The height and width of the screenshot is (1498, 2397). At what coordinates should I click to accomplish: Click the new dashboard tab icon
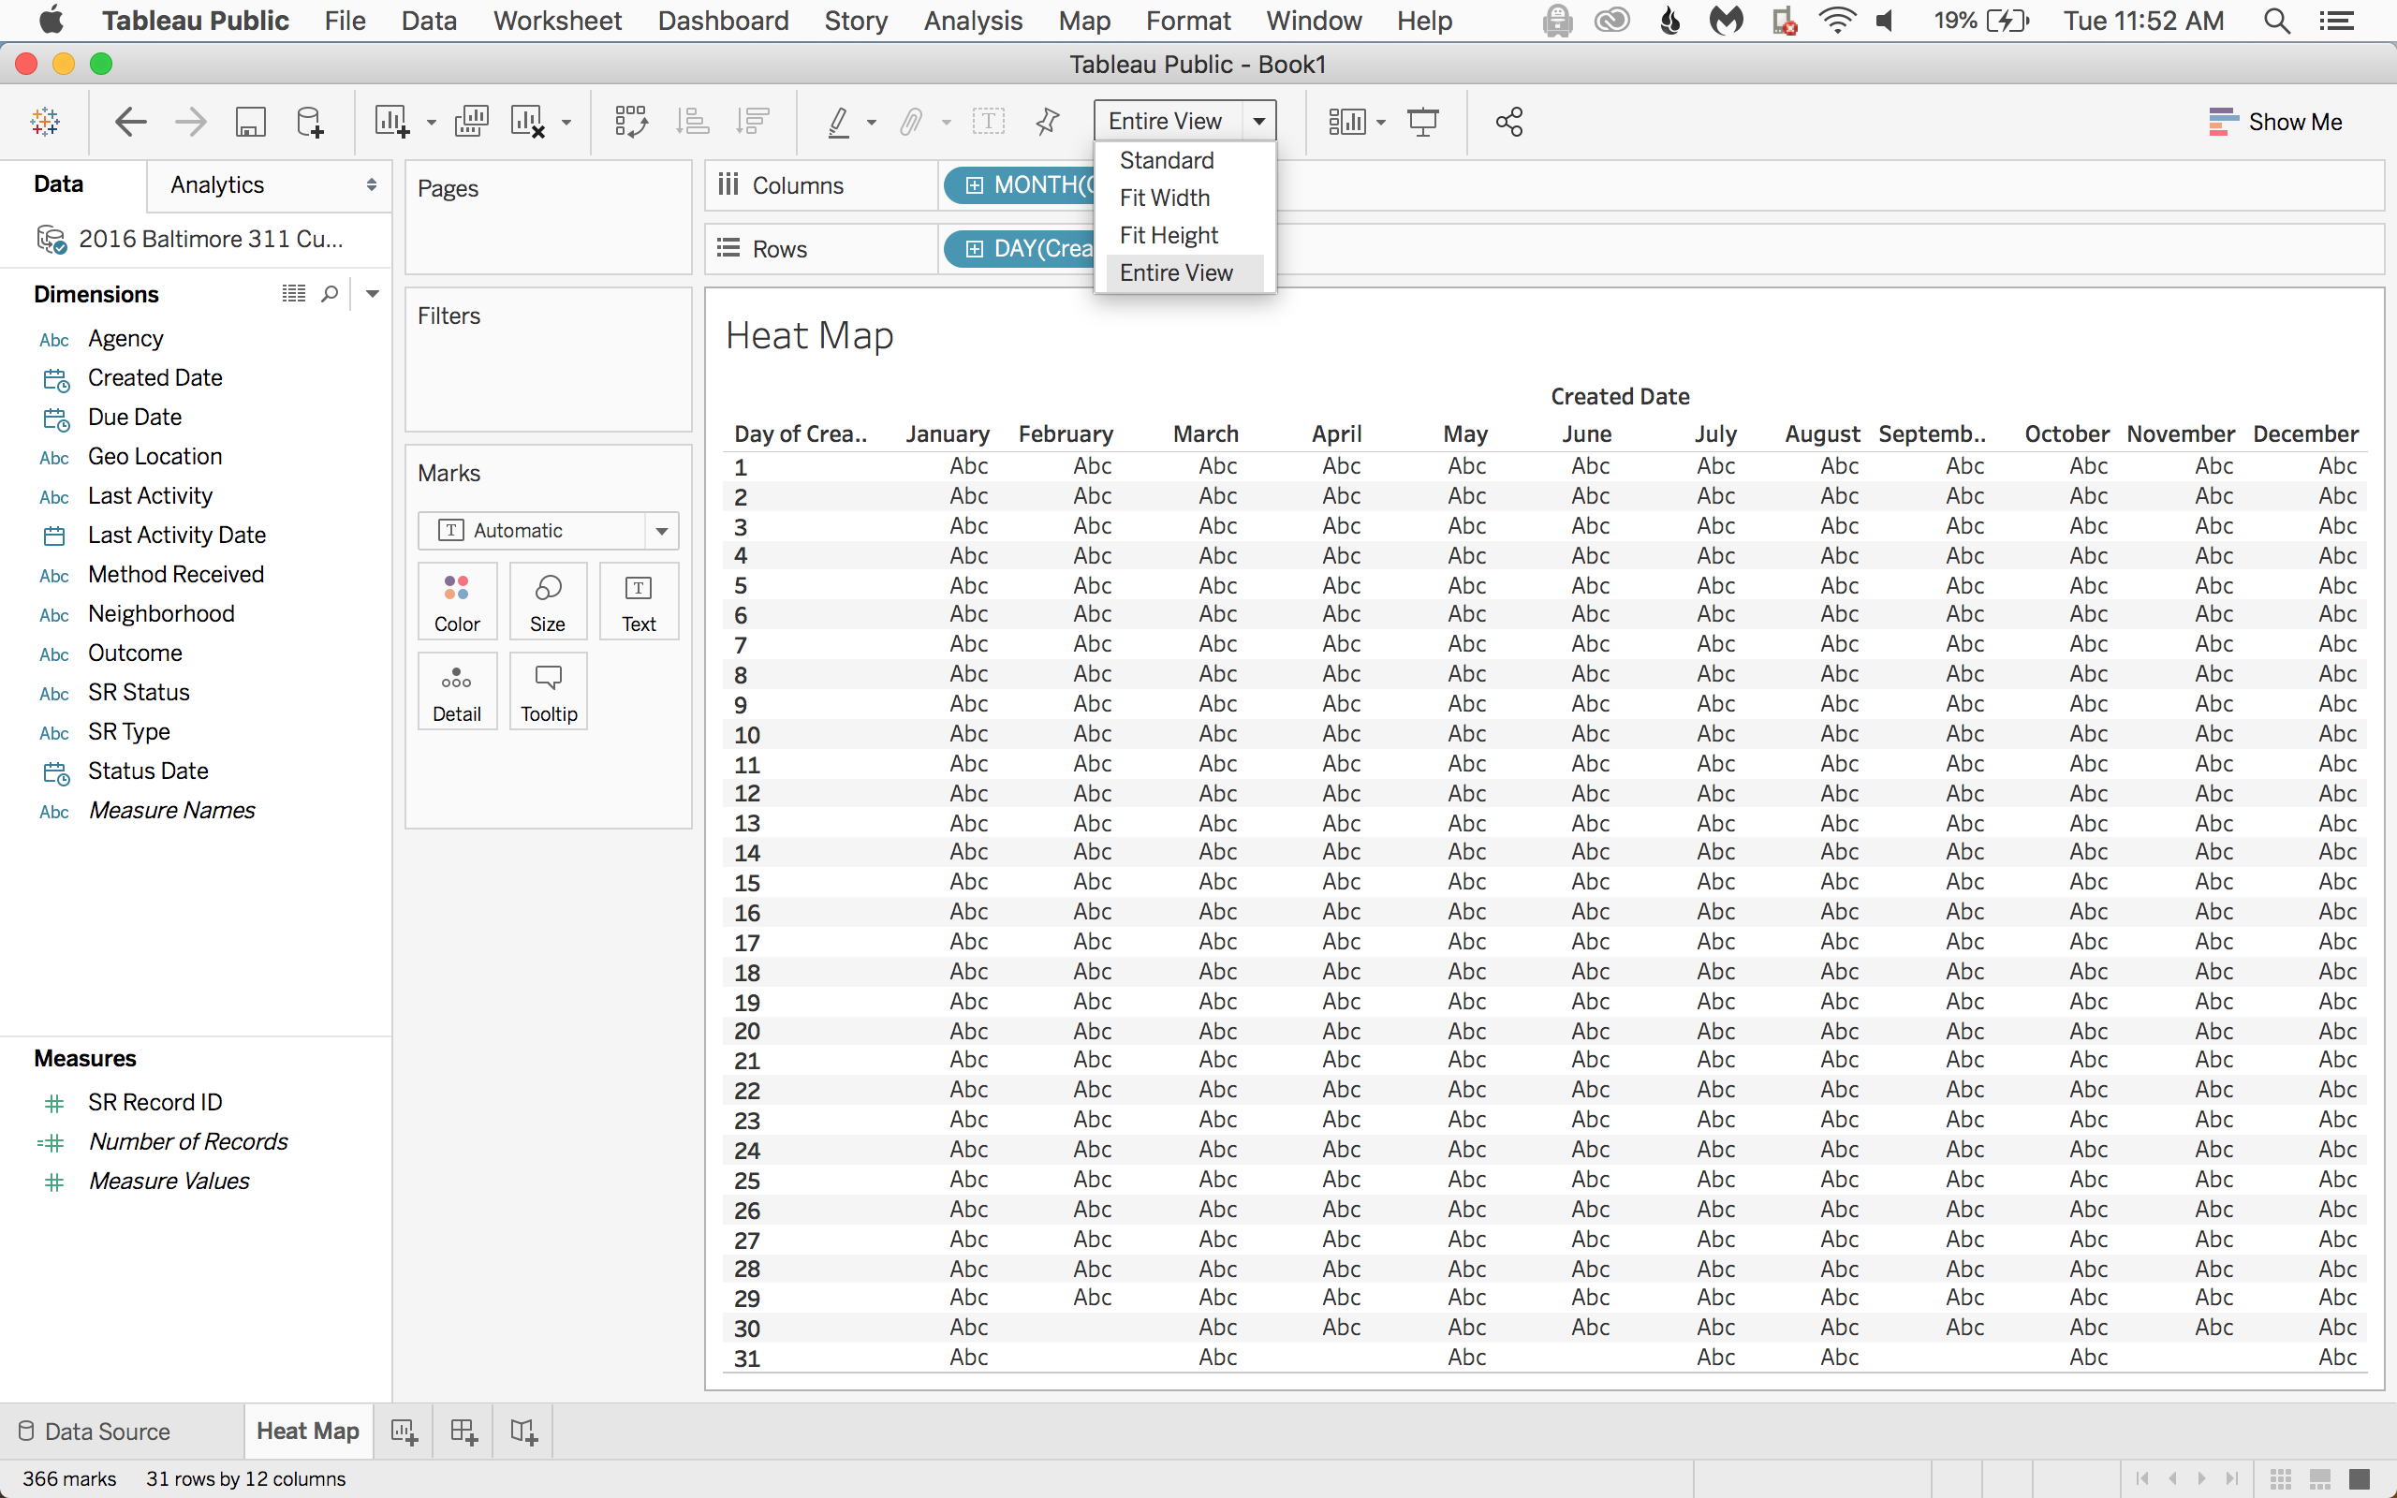pyautogui.click(x=463, y=1432)
